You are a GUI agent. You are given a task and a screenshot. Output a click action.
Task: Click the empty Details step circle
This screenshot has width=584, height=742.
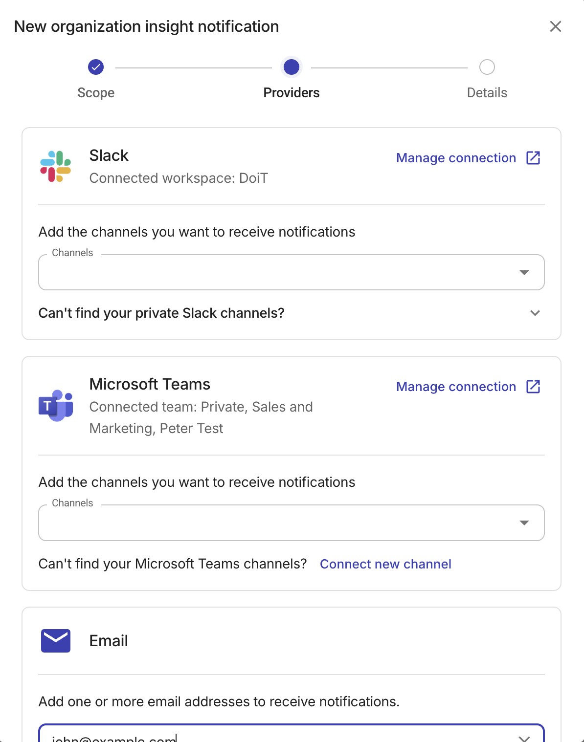coord(487,67)
